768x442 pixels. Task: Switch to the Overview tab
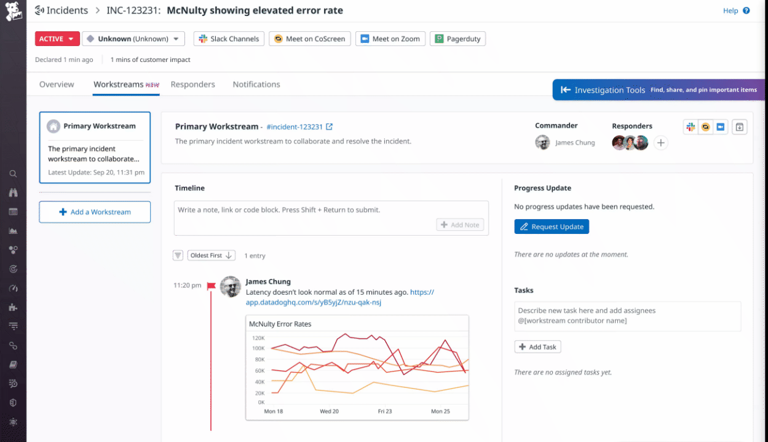point(57,84)
